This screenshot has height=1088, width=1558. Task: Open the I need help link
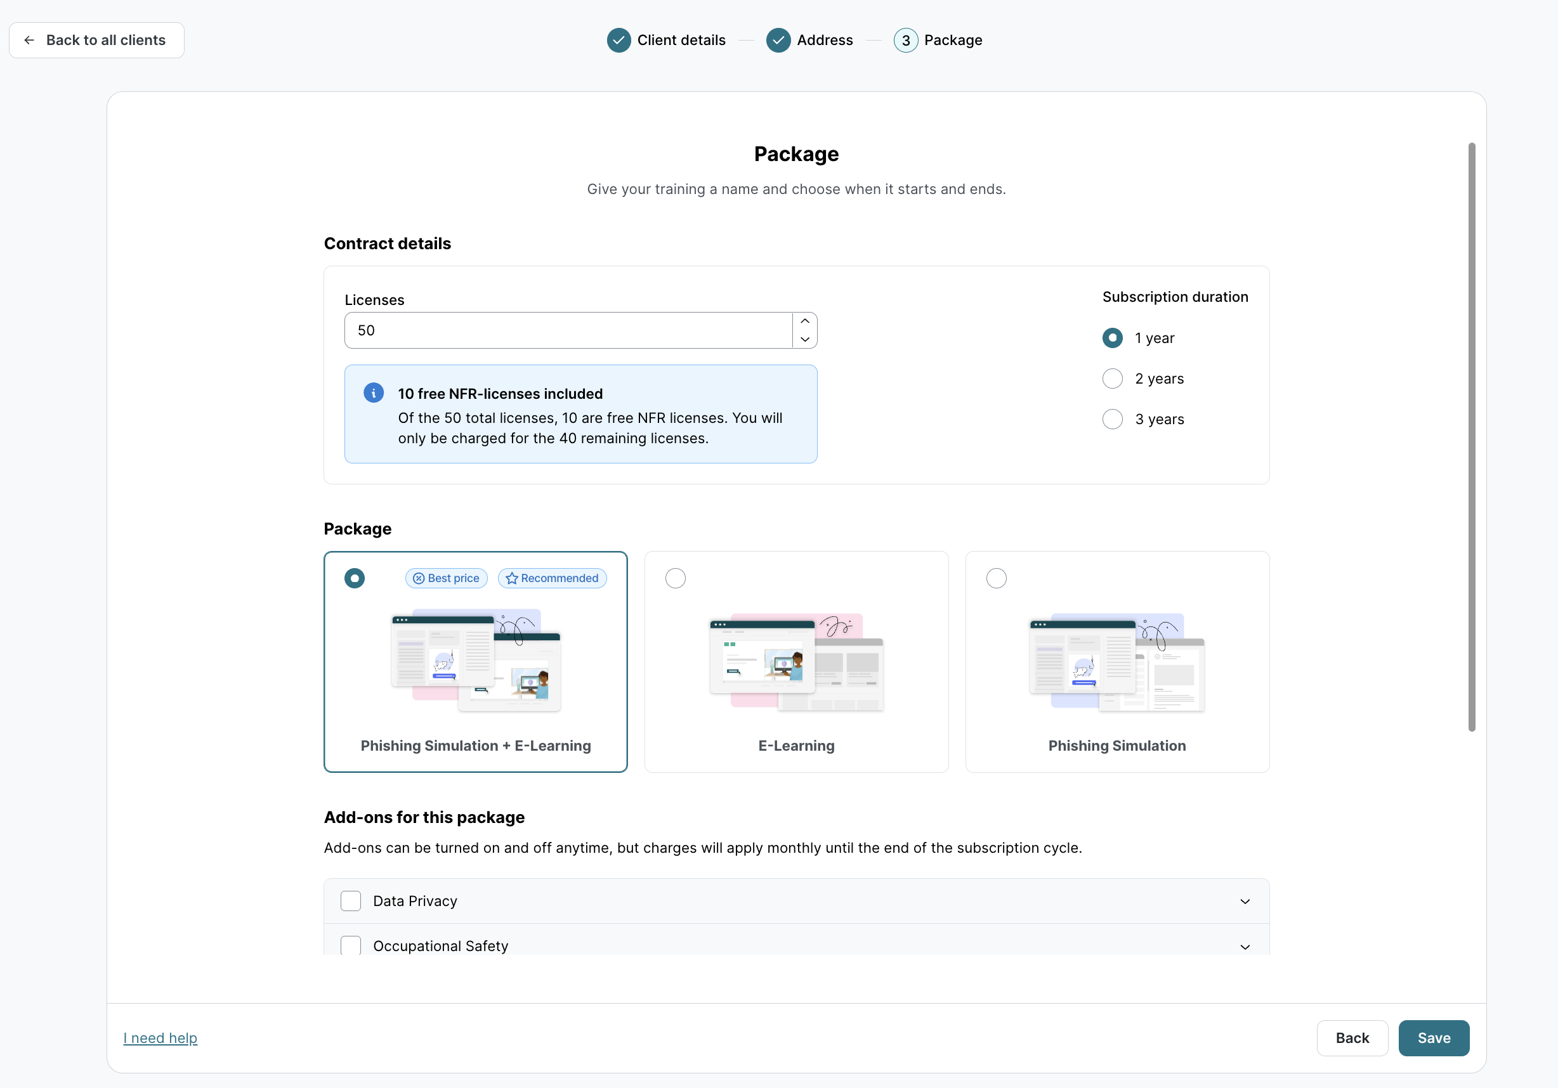pos(160,1038)
